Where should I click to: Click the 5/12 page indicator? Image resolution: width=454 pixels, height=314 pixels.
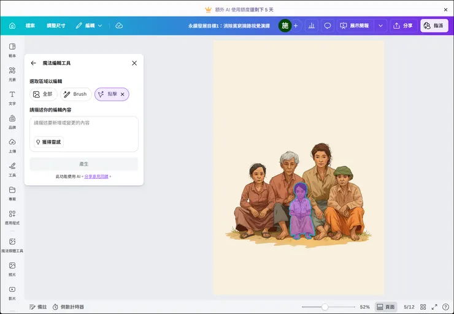click(409, 307)
